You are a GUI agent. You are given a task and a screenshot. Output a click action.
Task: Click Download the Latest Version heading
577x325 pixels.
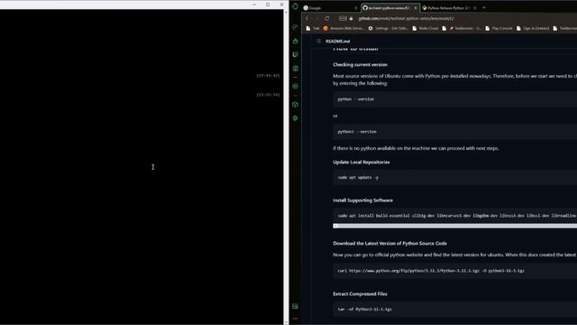tap(389, 243)
